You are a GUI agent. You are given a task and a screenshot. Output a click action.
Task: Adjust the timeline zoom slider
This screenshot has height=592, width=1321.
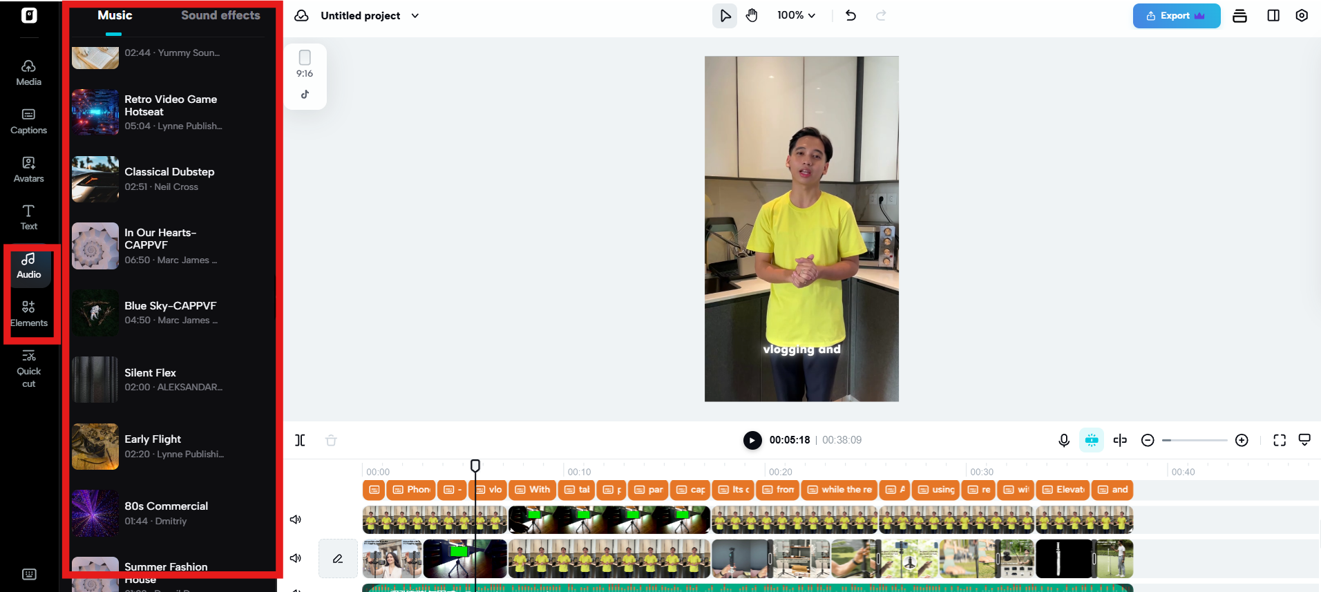tap(1195, 440)
